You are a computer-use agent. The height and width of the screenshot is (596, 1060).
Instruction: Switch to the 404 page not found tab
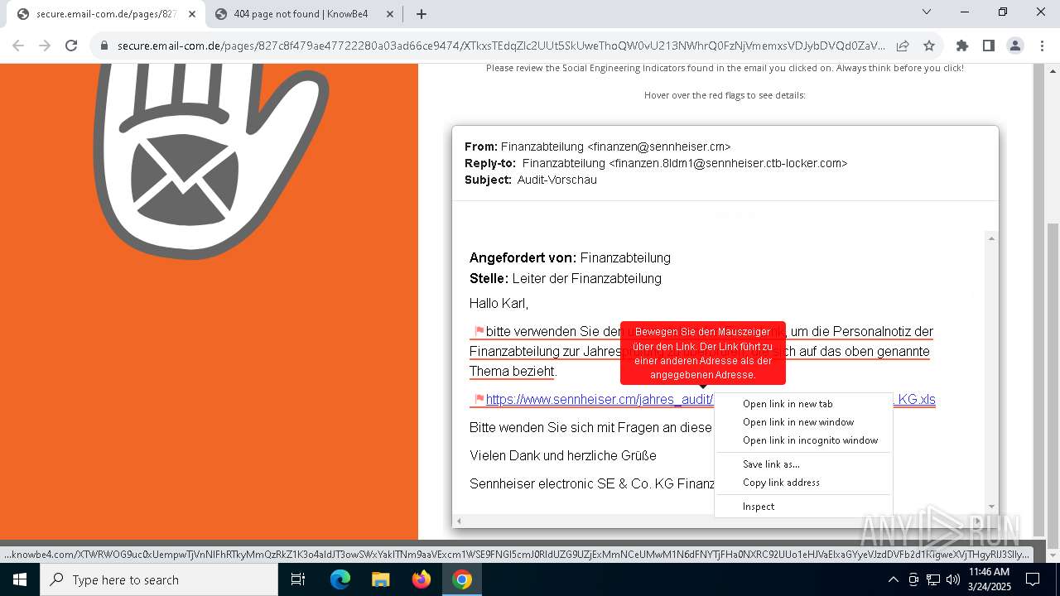(x=302, y=14)
